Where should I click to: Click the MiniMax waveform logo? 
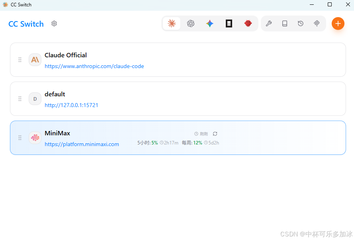(35, 138)
